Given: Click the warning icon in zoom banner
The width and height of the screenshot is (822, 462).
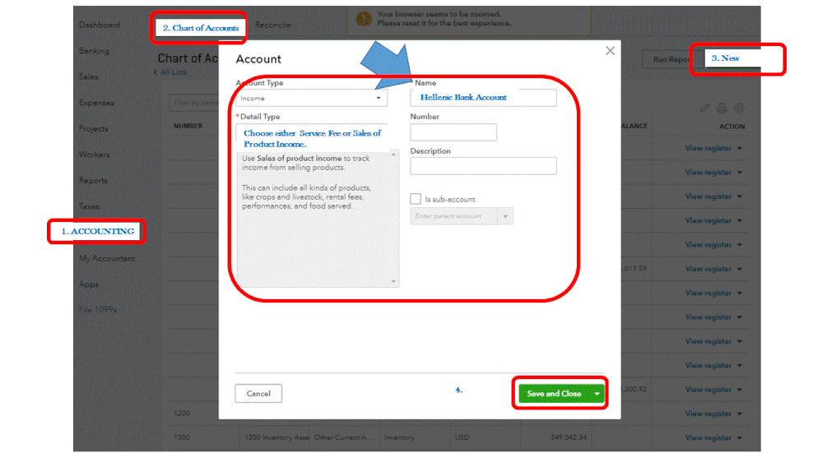Looking at the screenshot, I should (364, 19).
